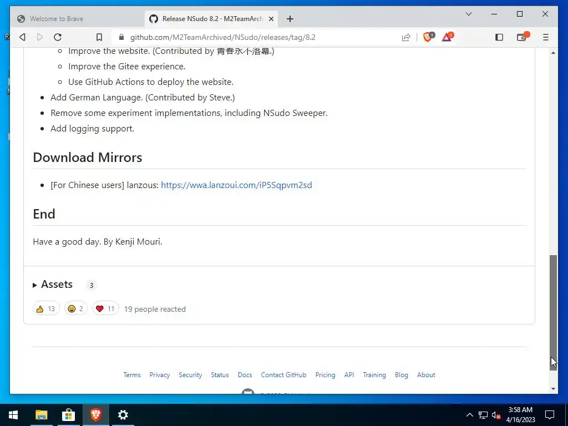This screenshot has height=426, width=568.
Task: Open the Security footer link
Action: tap(190, 375)
